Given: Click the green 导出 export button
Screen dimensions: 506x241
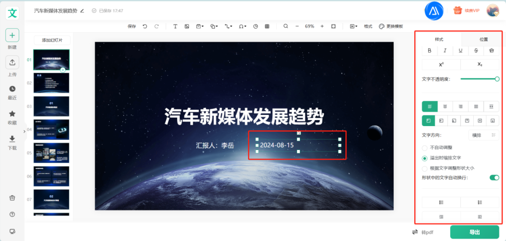Looking at the screenshot, I should coord(475,232).
